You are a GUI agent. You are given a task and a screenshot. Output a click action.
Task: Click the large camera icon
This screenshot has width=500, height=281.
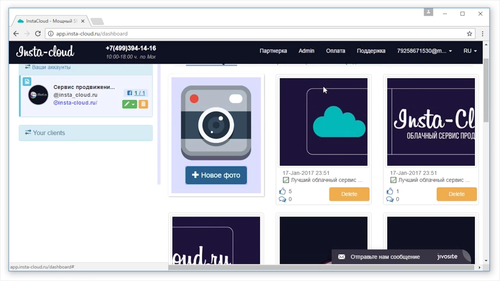[x=216, y=123]
